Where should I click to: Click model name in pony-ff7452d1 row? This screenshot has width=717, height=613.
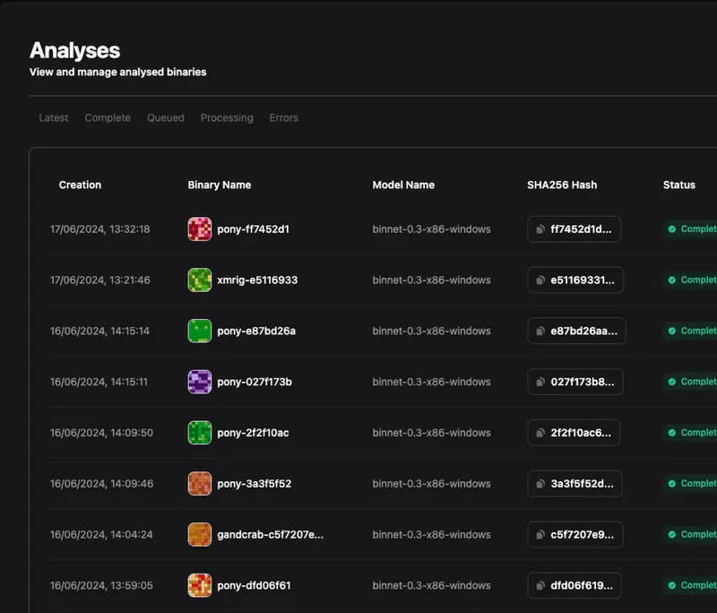pyautogui.click(x=431, y=229)
